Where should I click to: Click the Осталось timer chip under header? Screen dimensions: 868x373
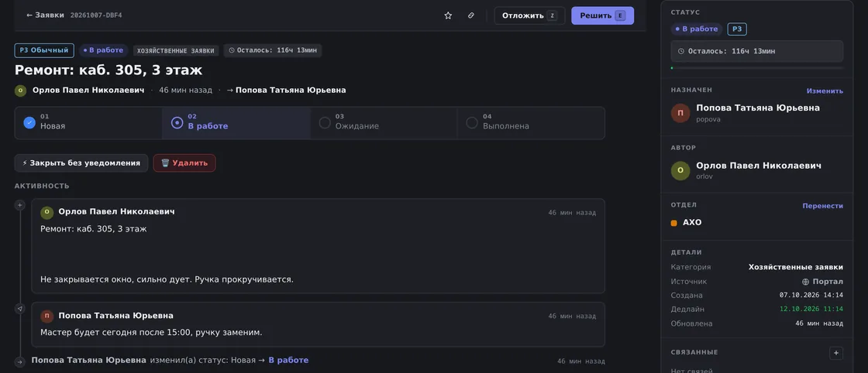[x=272, y=50]
